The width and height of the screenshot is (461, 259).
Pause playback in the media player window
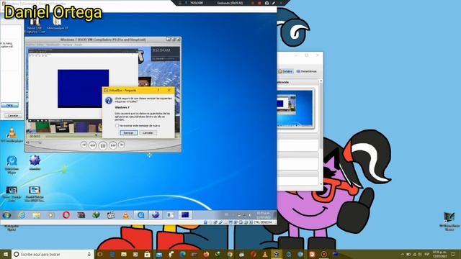click(102, 145)
